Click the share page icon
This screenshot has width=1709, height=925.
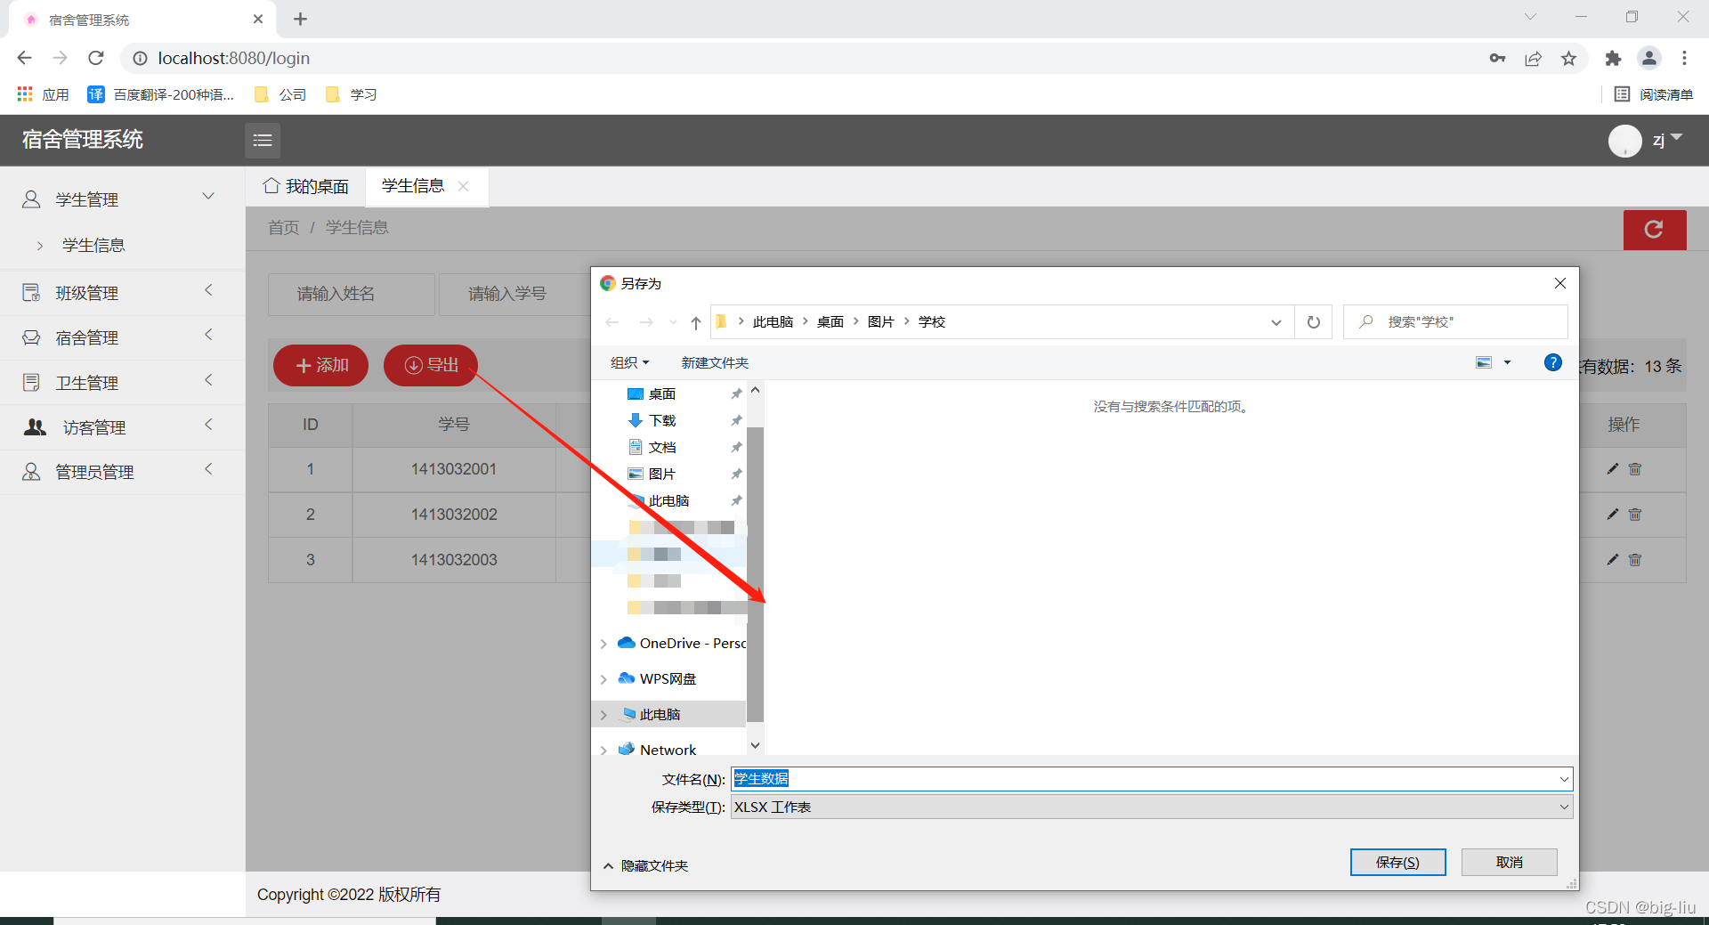[x=1533, y=58]
